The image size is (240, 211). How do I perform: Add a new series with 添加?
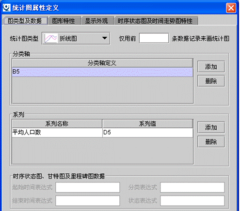[x=211, y=127]
